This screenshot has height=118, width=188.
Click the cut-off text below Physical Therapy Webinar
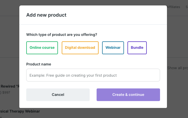pyautogui.click(x=1, y=117)
